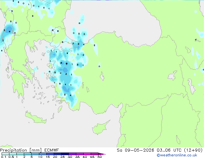Click the island of Crete on map
Viewport: 204px width, 158px height.
(36, 118)
